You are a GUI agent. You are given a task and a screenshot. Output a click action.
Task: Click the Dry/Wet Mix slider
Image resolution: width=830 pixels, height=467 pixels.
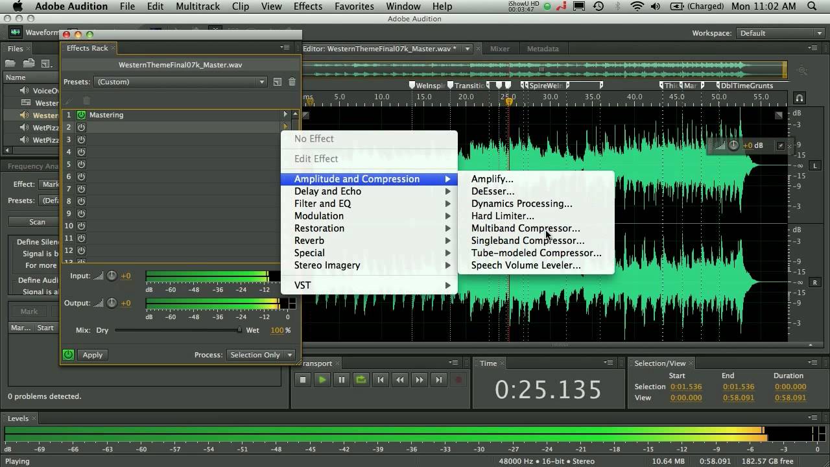tap(178, 330)
